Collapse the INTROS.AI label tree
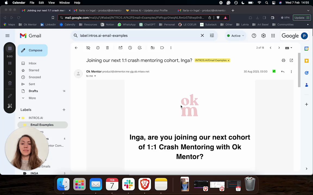Viewport: 313px width, 195px height. [19, 118]
